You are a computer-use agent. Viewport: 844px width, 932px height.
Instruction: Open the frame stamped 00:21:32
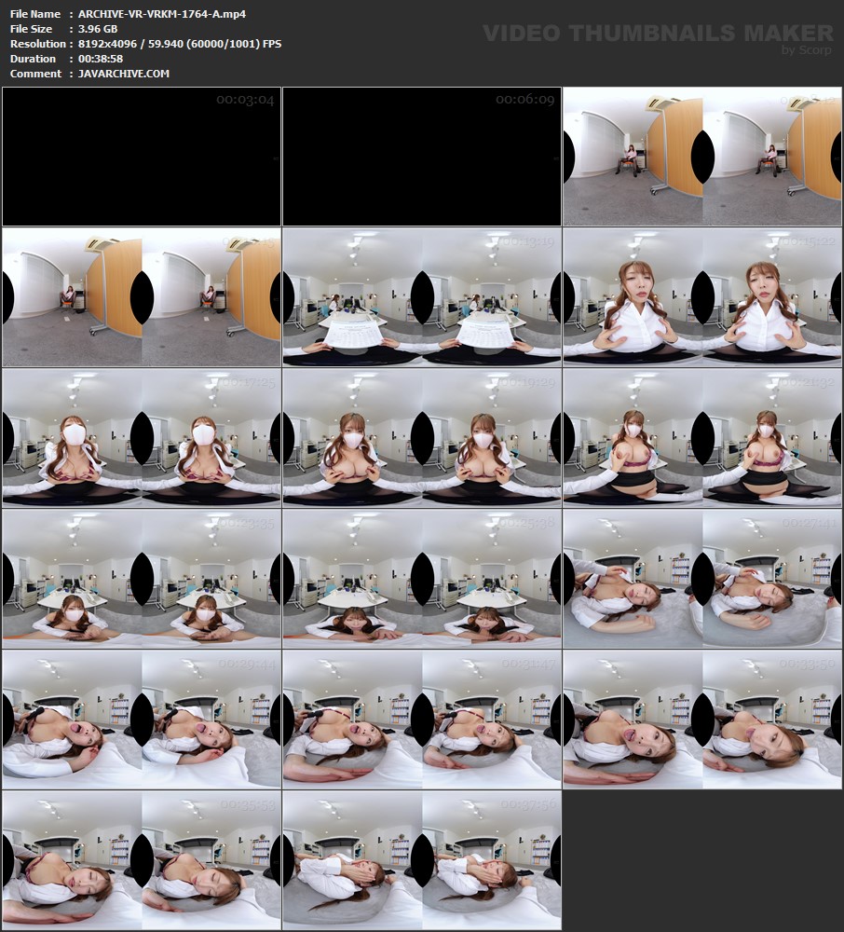[x=702, y=438]
